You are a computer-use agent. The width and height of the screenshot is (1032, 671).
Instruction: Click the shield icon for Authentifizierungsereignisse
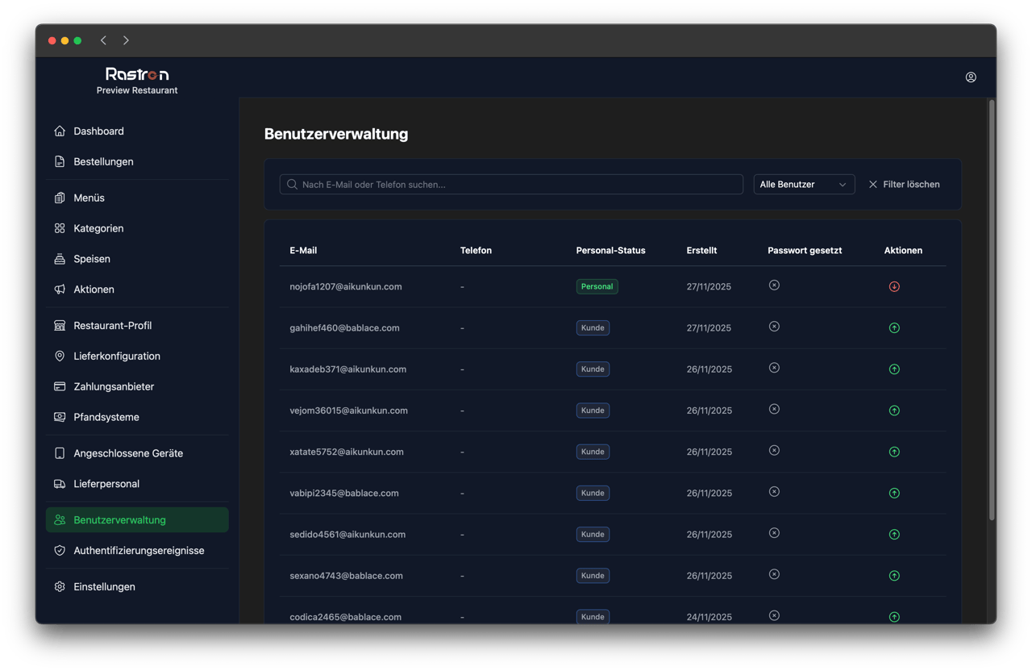(x=60, y=551)
